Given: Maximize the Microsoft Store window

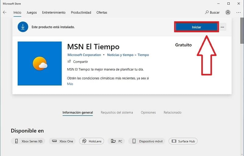Looking at the screenshot, I should coord(228,4).
